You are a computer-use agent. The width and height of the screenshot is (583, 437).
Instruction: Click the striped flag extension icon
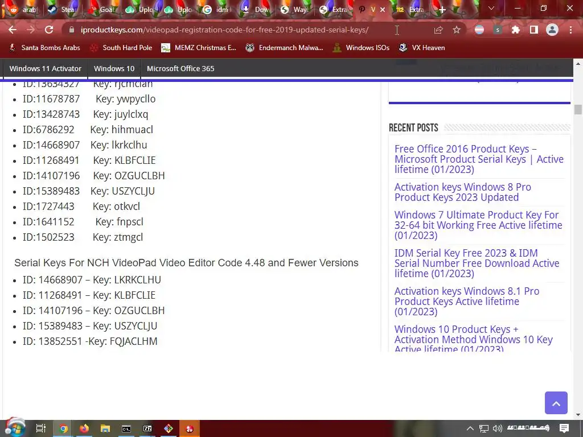tap(479, 30)
